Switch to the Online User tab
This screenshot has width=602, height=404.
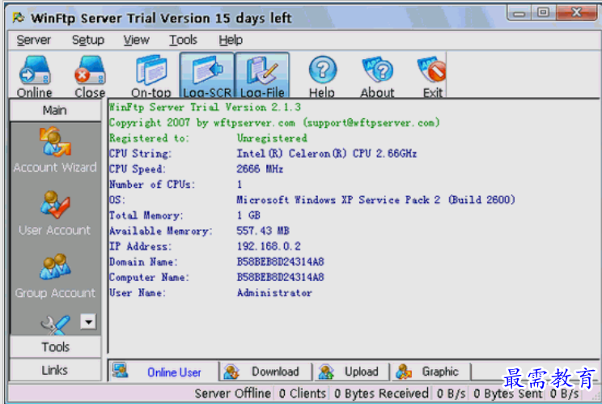point(163,372)
